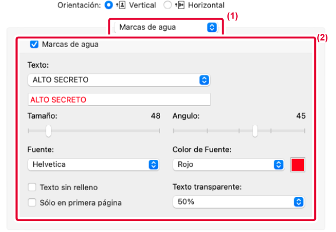336x232 pixels.
Task: Open the Texto transparente 50% dropdown
Action: (x=238, y=202)
